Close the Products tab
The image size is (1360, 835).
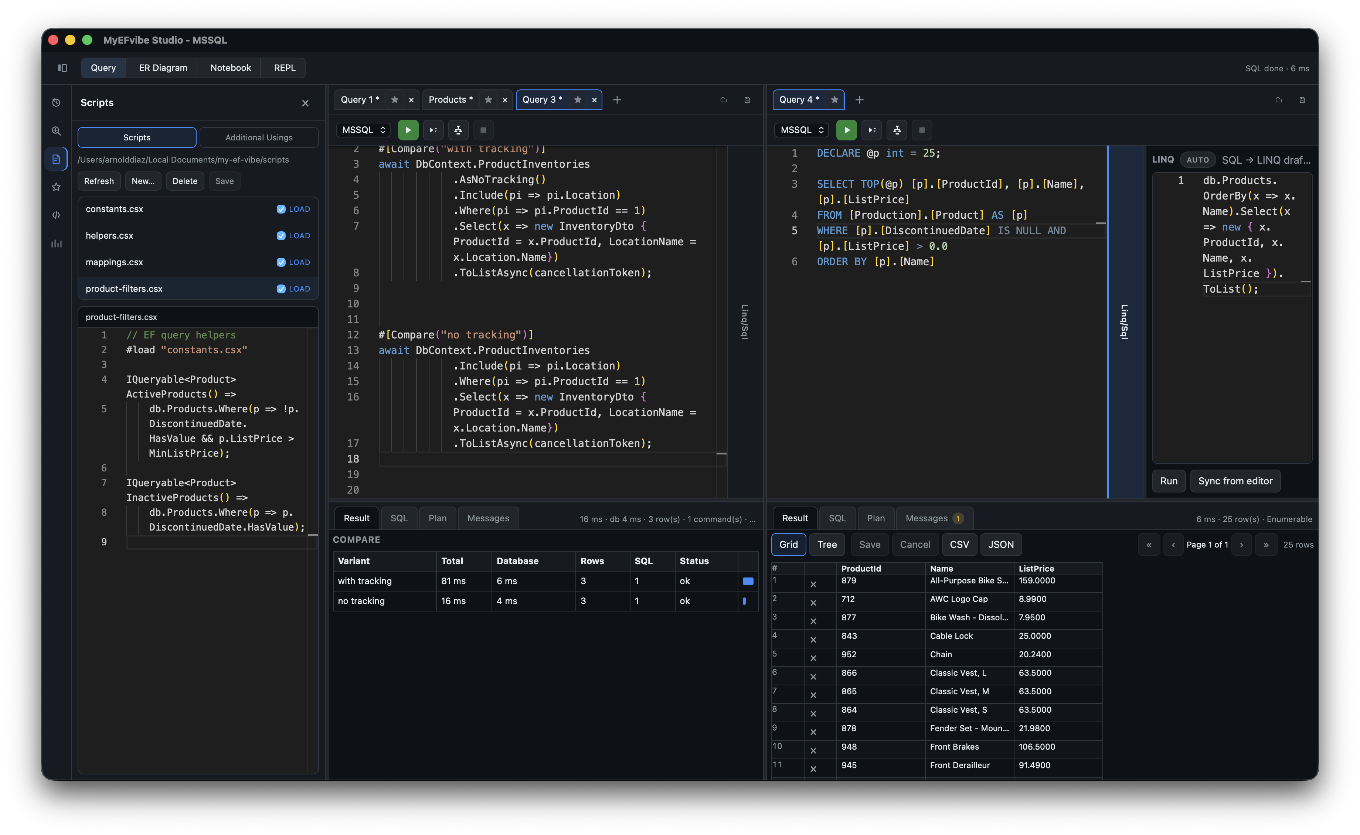click(x=505, y=100)
